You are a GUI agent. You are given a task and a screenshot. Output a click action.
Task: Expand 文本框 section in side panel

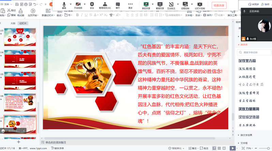243,143
